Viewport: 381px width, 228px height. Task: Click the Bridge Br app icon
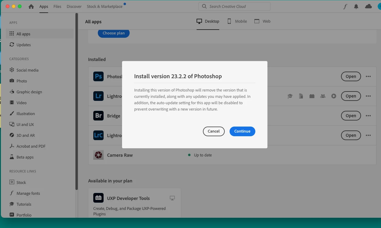[98, 116]
